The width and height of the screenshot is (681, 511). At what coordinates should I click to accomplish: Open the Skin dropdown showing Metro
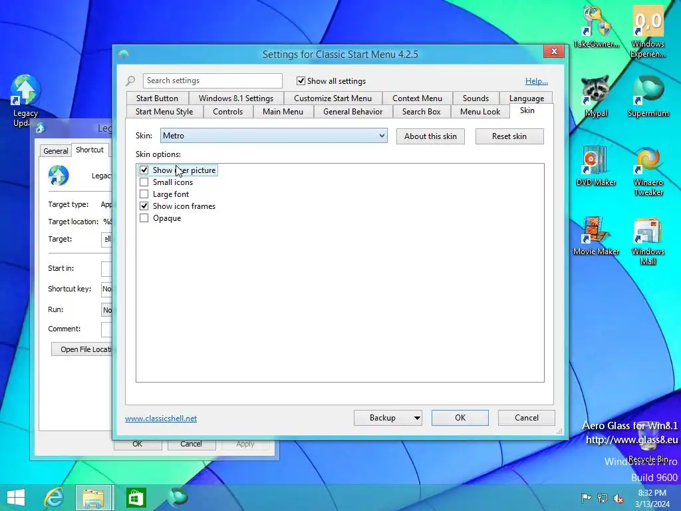273,136
